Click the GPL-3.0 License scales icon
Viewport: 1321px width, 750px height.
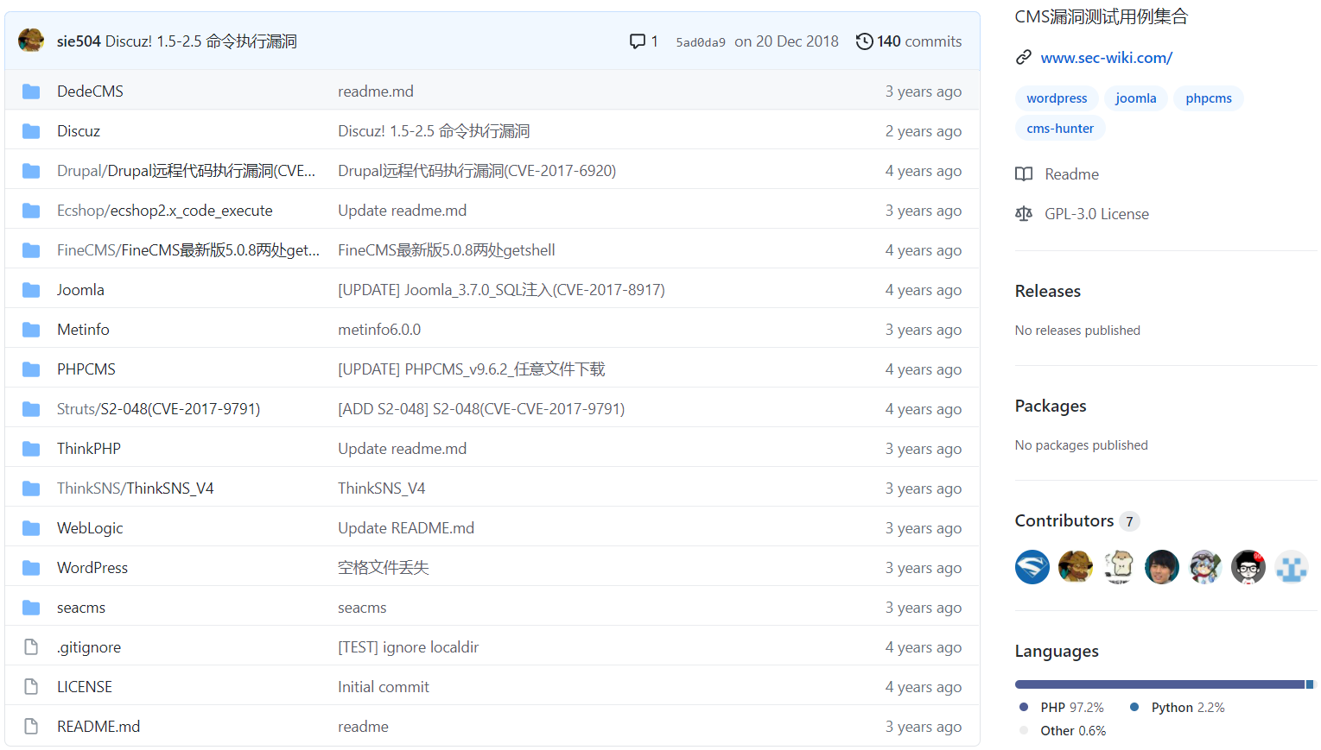click(x=1024, y=213)
